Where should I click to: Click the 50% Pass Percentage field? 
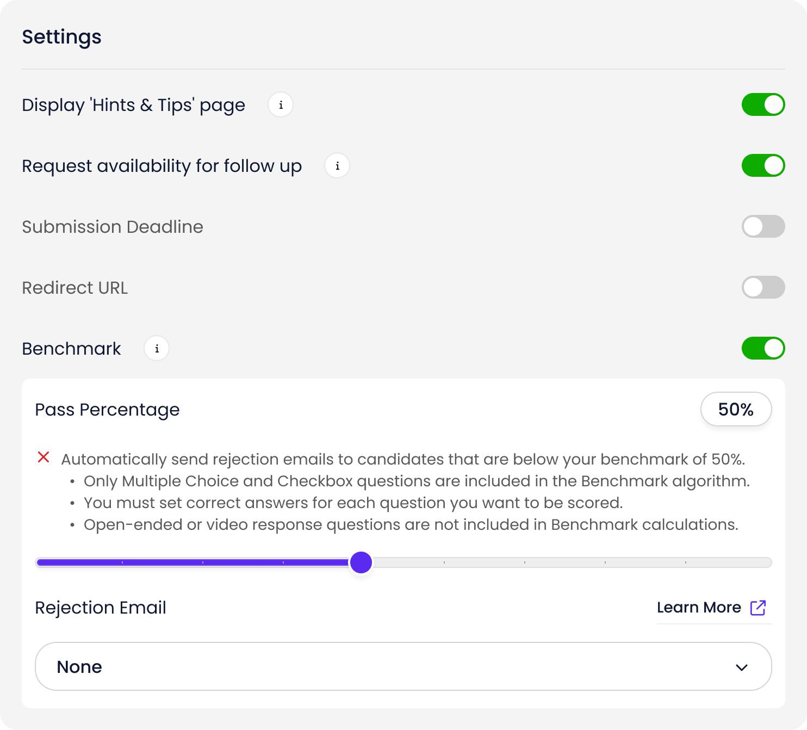pyautogui.click(x=736, y=410)
